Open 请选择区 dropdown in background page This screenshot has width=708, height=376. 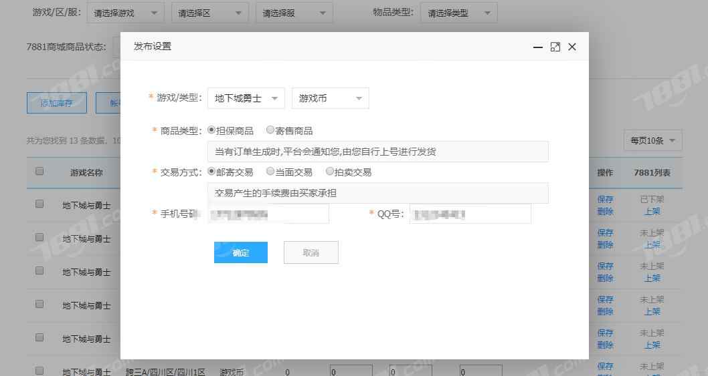[210, 13]
